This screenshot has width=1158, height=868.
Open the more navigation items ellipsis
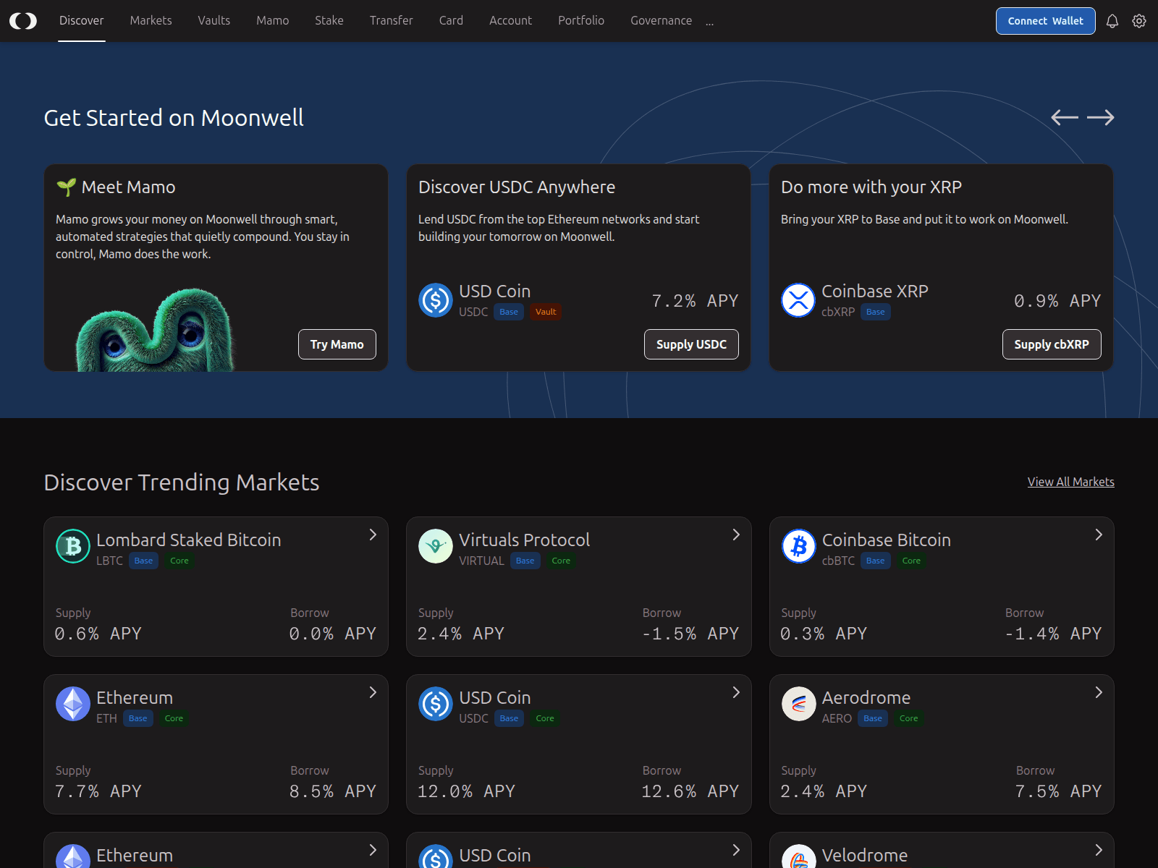coord(709,22)
